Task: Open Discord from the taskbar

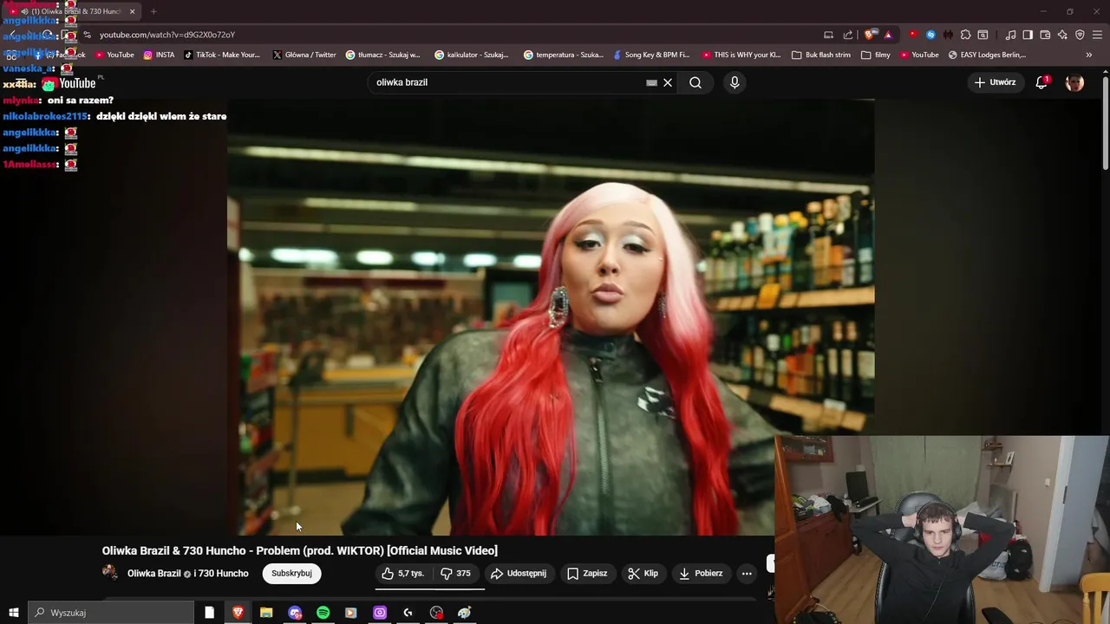Action: pyautogui.click(x=295, y=613)
